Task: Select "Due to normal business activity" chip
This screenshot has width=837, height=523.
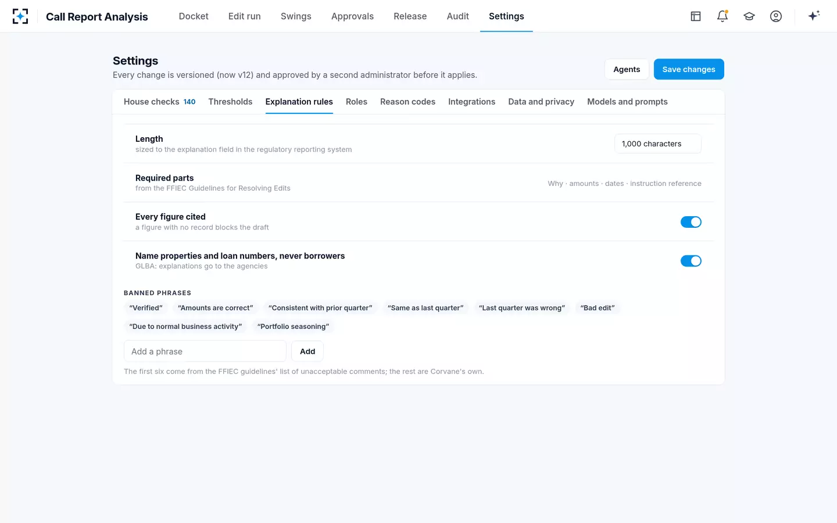Action: pyautogui.click(x=186, y=327)
